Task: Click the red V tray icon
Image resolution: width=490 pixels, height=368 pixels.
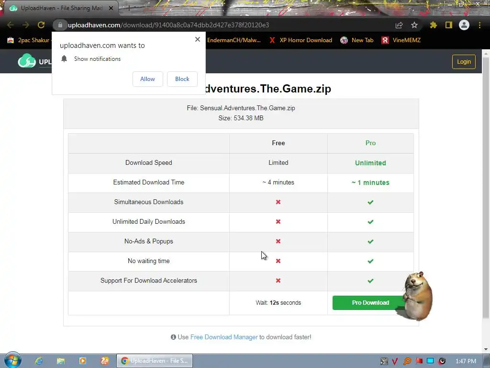Action: (395, 361)
